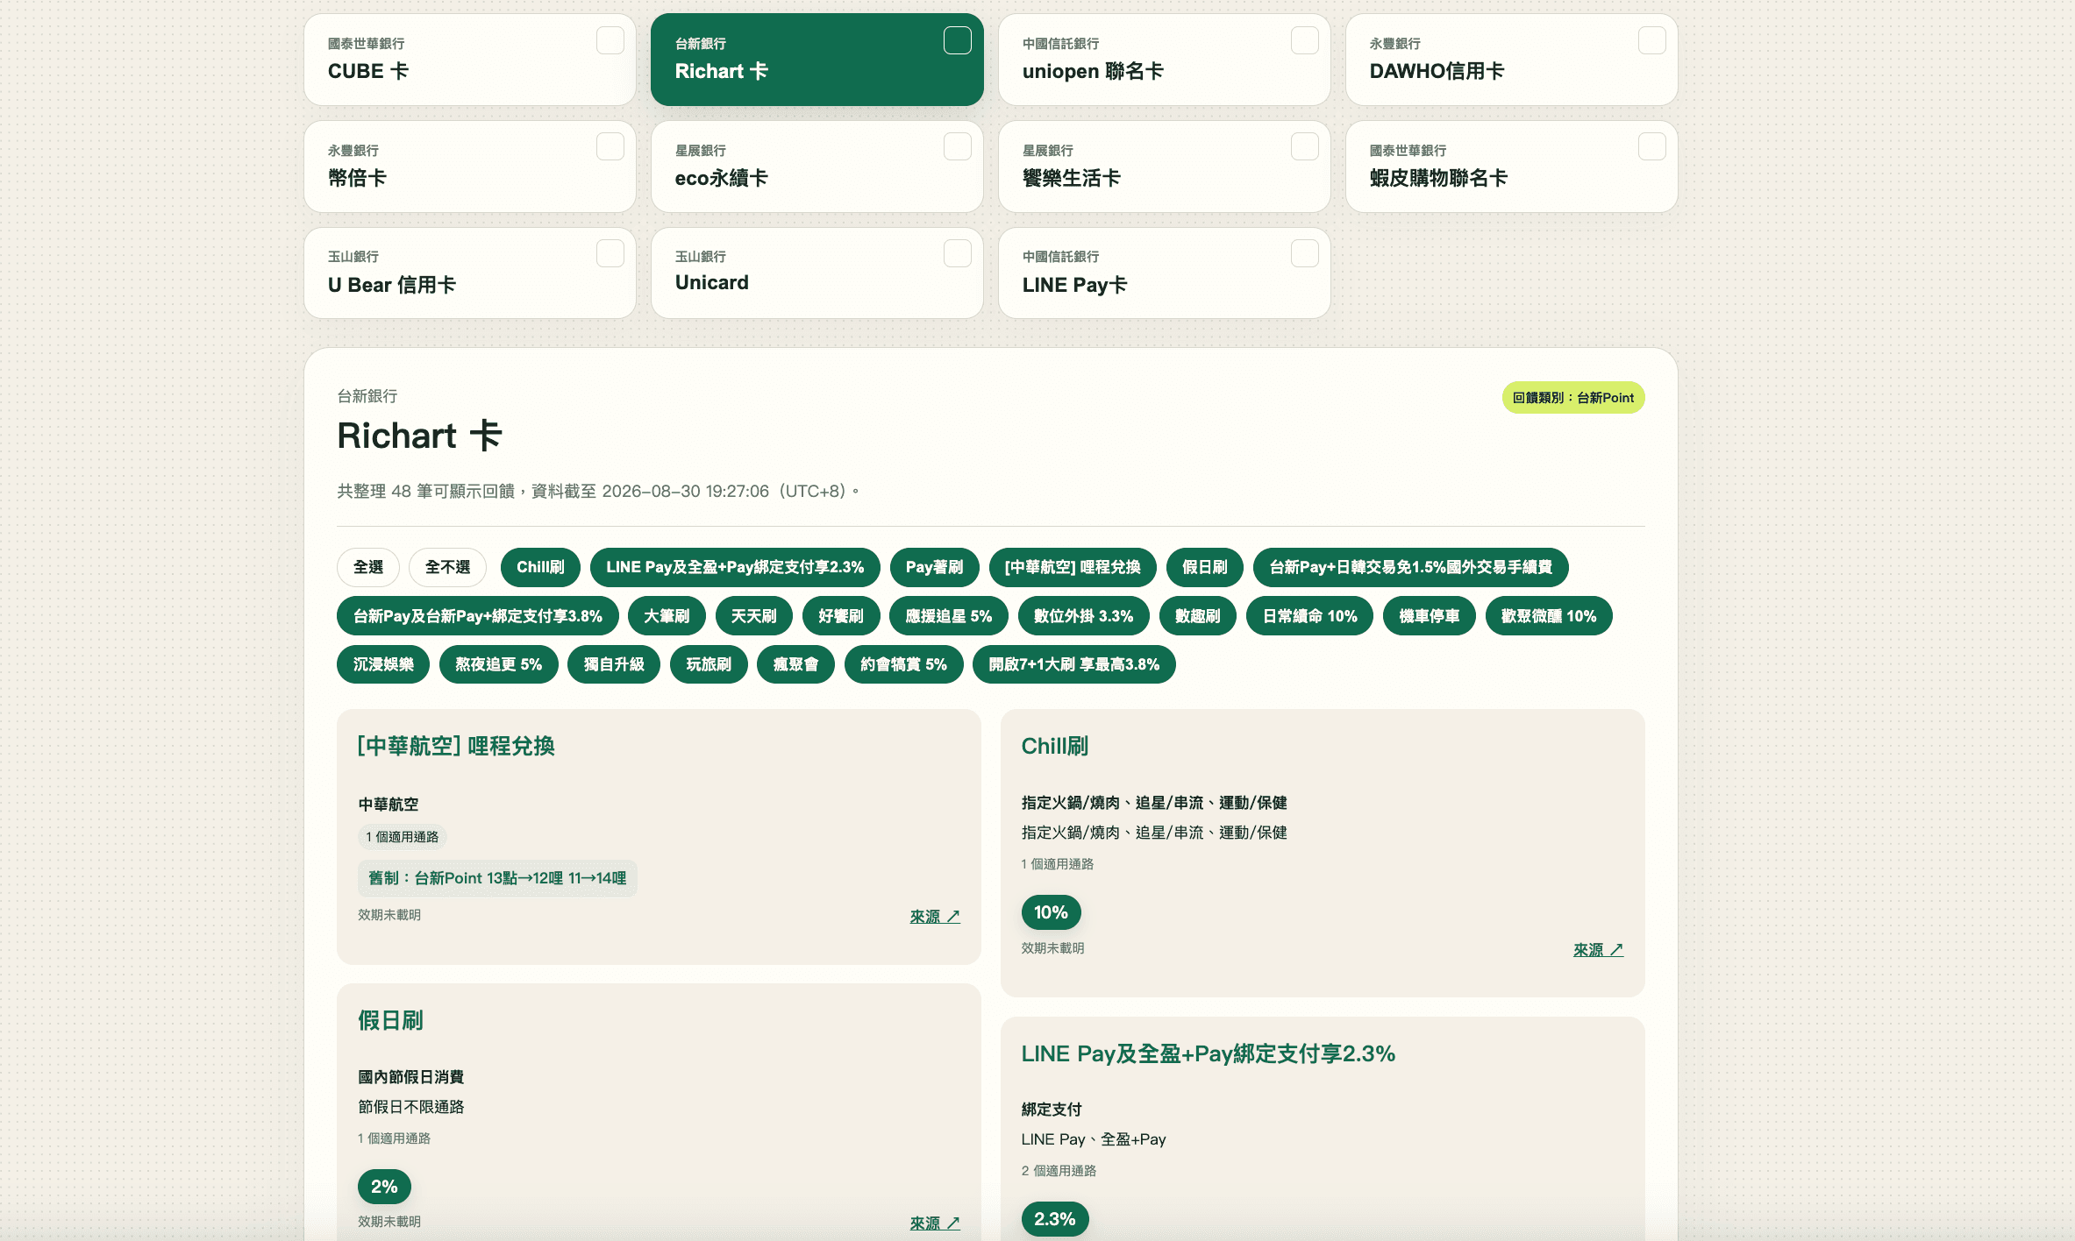Toggle the Pay著刷 filter chip
This screenshot has height=1241, width=2075.
[935, 567]
